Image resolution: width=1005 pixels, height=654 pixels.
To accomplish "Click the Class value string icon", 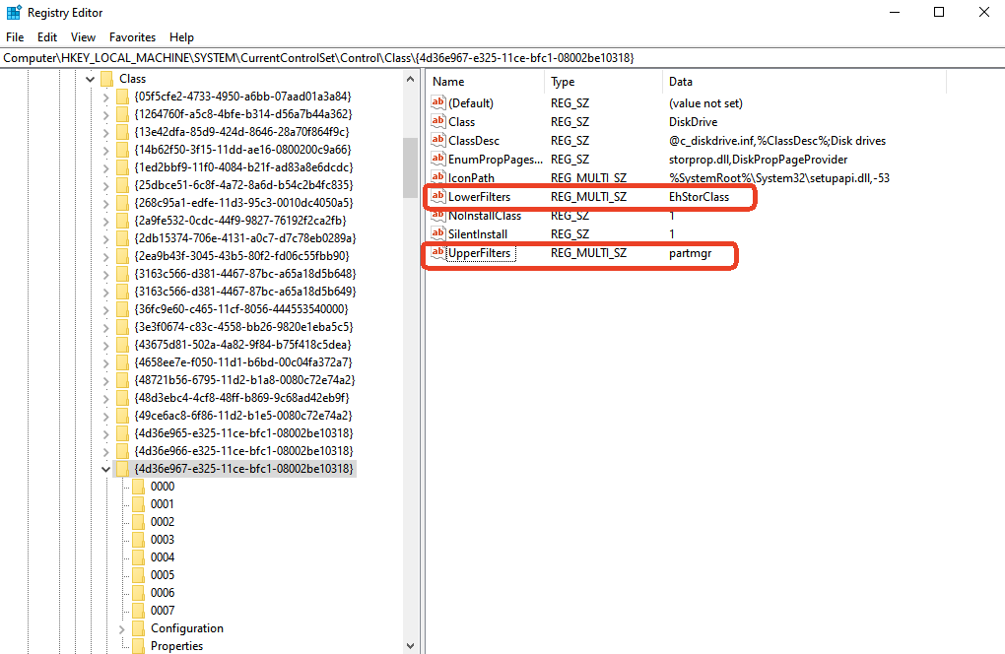I will [x=436, y=121].
